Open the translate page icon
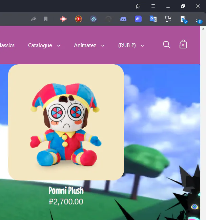This screenshot has width=206, height=220. tap(34, 19)
